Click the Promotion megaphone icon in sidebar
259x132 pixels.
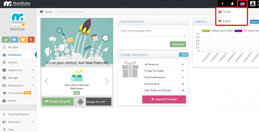(4, 122)
